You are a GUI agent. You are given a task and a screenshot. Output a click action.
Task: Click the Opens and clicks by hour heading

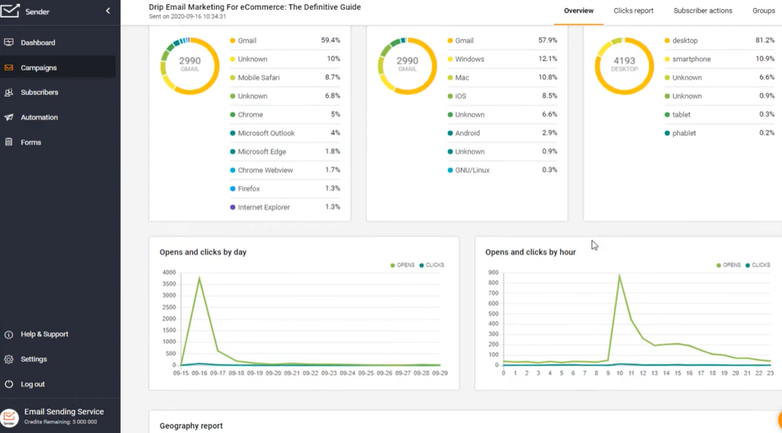(x=530, y=252)
